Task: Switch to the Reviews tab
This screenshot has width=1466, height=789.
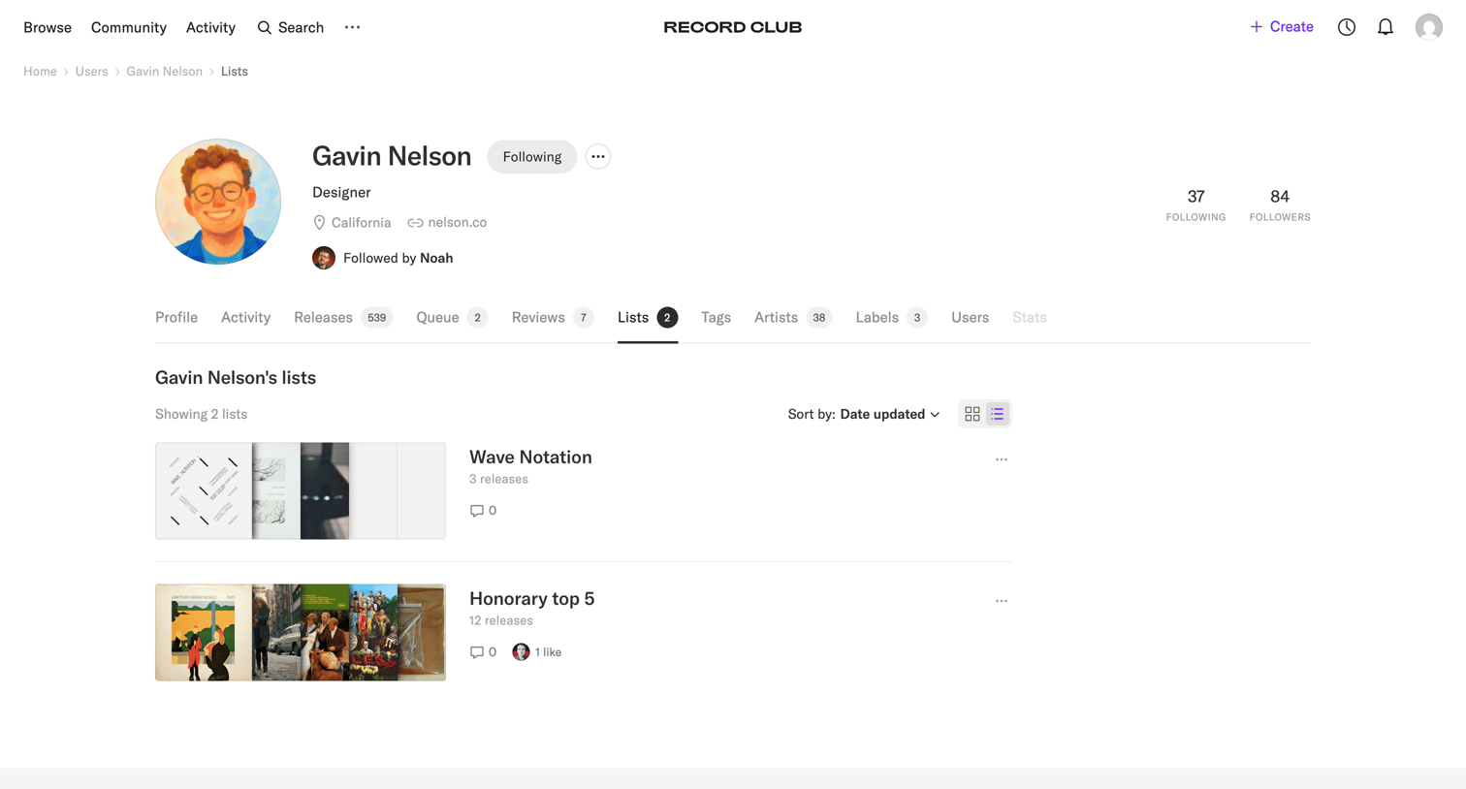Action: (553, 317)
